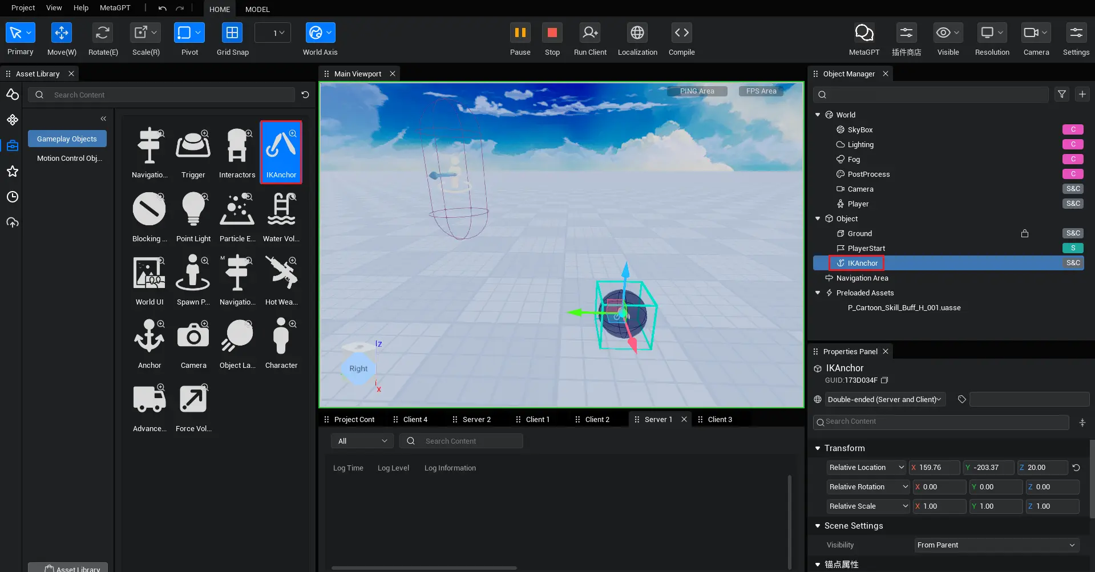Select the Character asset icon

281,335
